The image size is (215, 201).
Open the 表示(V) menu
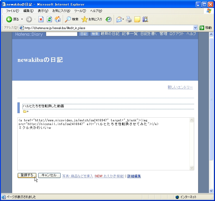(x=43, y=11)
